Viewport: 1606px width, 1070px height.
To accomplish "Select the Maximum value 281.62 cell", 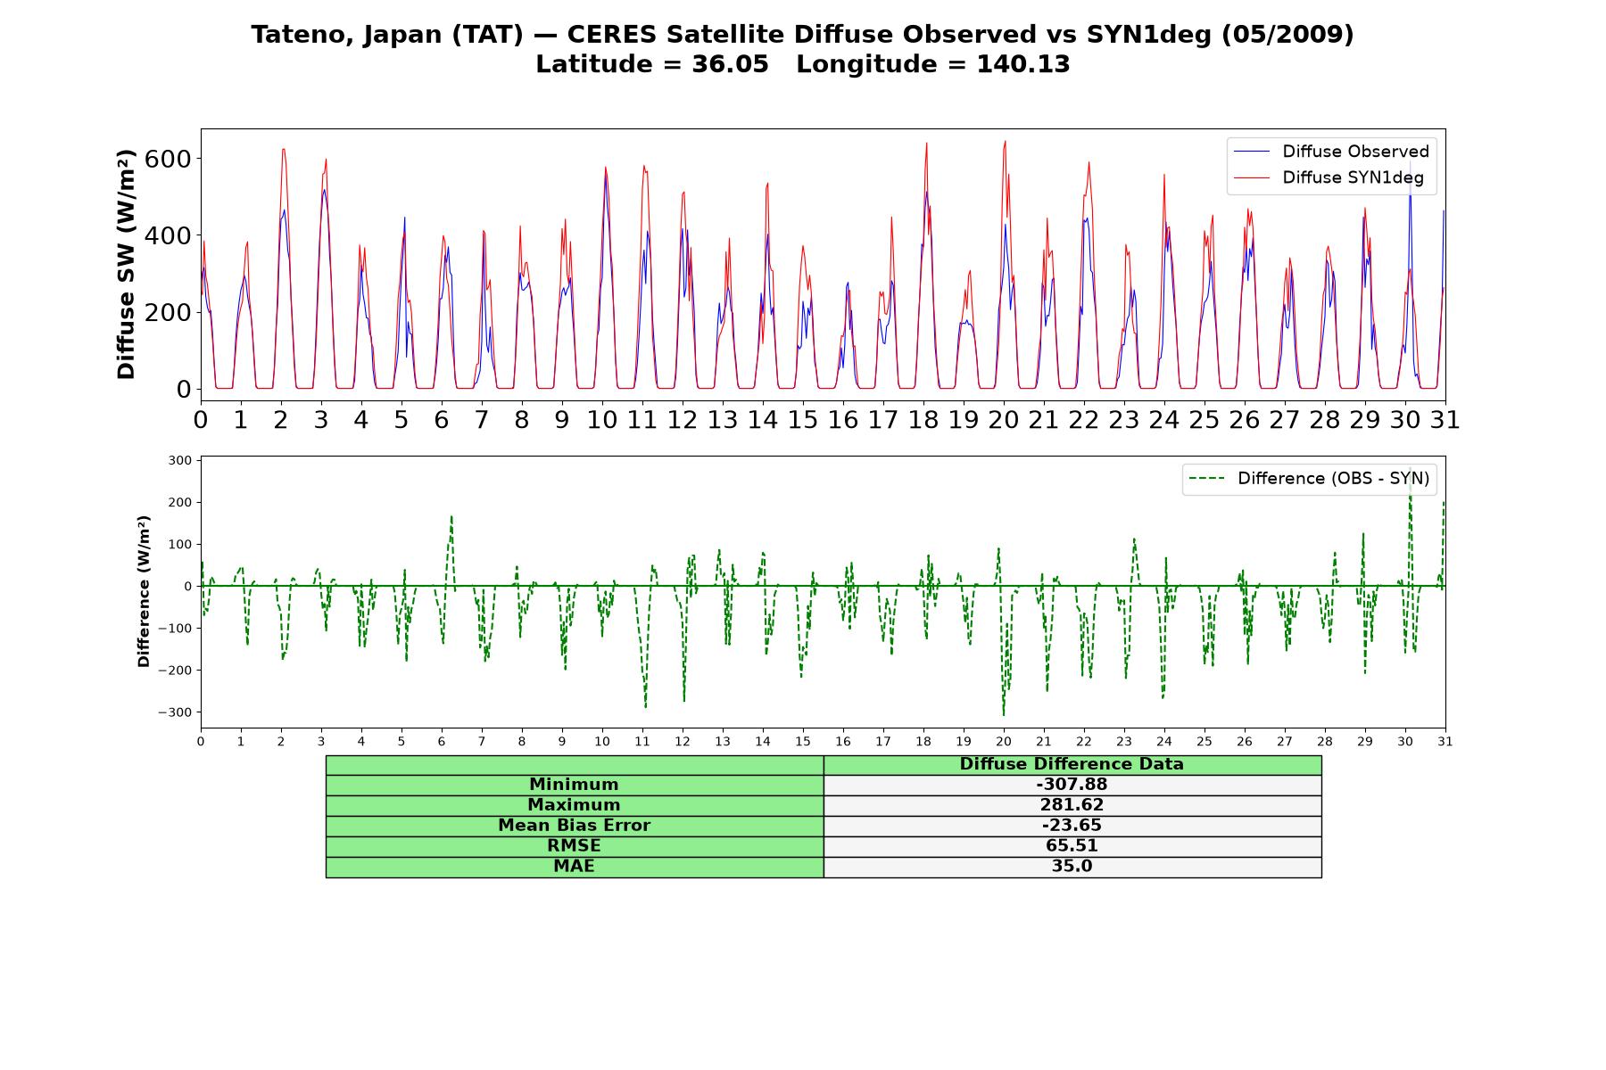I will coord(1072,805).
